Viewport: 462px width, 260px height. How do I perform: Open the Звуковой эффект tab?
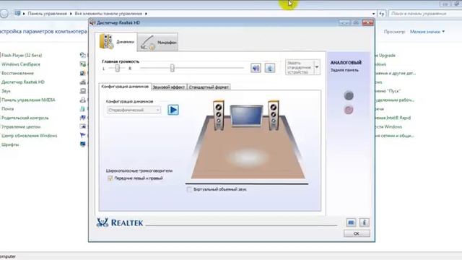tap(169, 87)
